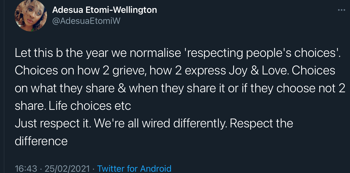The width and height of the screenshot is (350, 173).
Task: Click the @AdesuaEtomiW handle
Action: pyautogui.click(x=86, y=21)
